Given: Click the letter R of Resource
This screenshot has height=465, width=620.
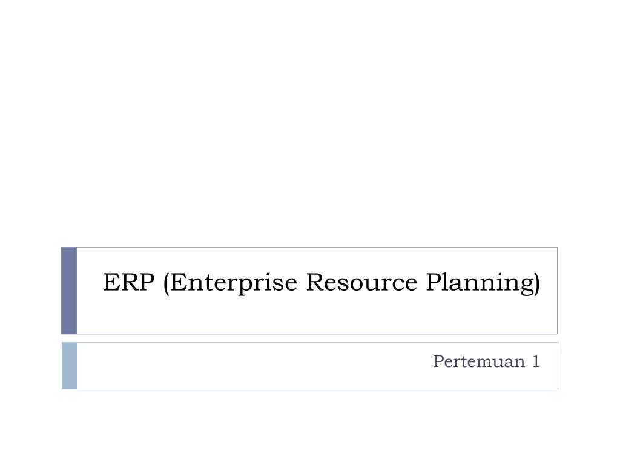Looking at the screenshot, I should pos(316,282).
